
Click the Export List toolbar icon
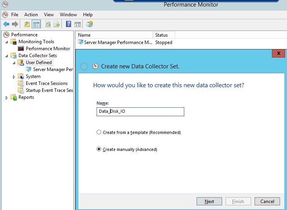(x=57, y=24)
